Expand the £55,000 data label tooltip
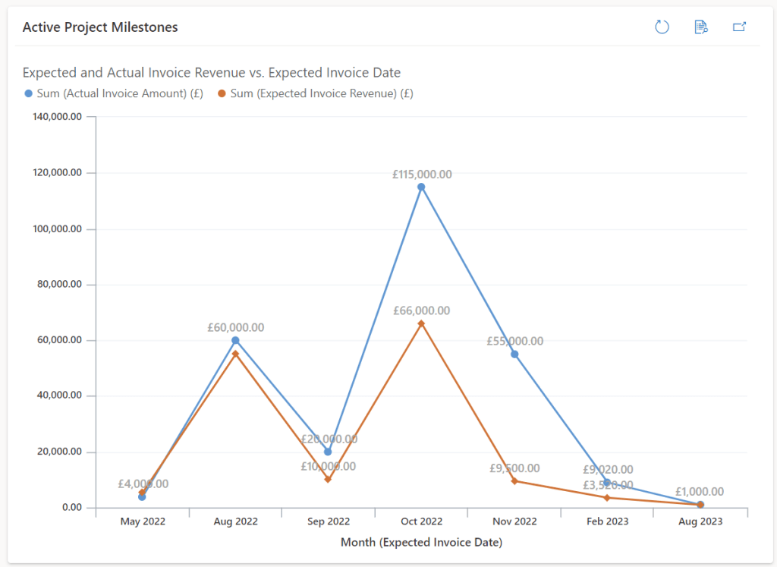This screenshot has width=777, height=567. click(514, 342)
